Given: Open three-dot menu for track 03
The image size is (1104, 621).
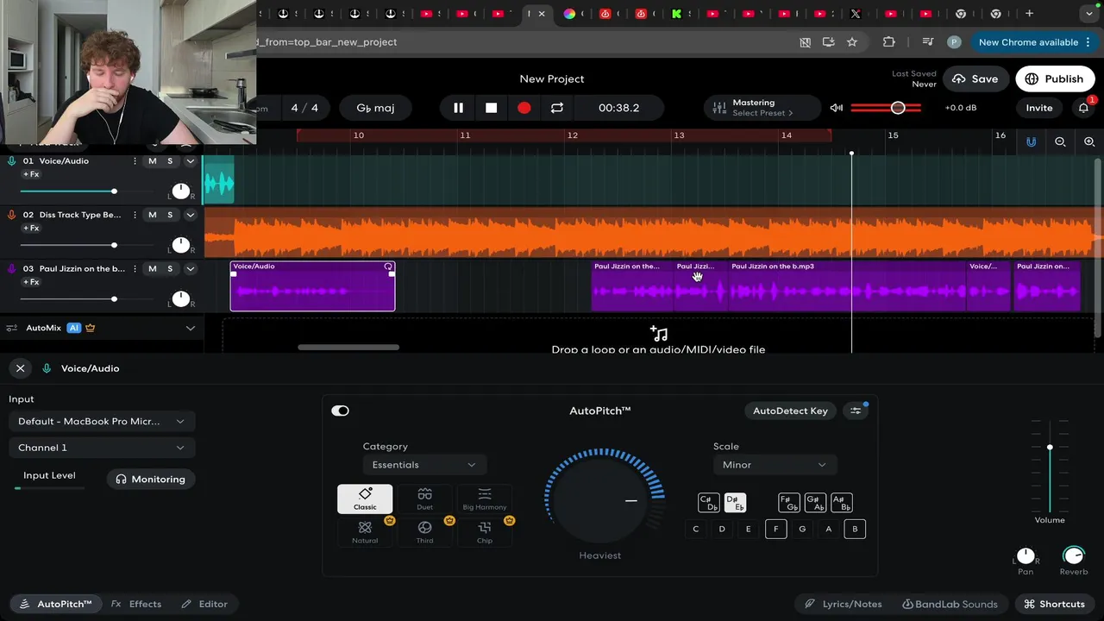Looking at the screenshot, I should coord(135,268).
